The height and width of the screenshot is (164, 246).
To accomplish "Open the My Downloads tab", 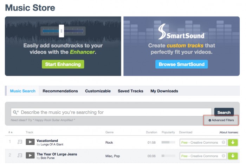I will coord(164,91).
